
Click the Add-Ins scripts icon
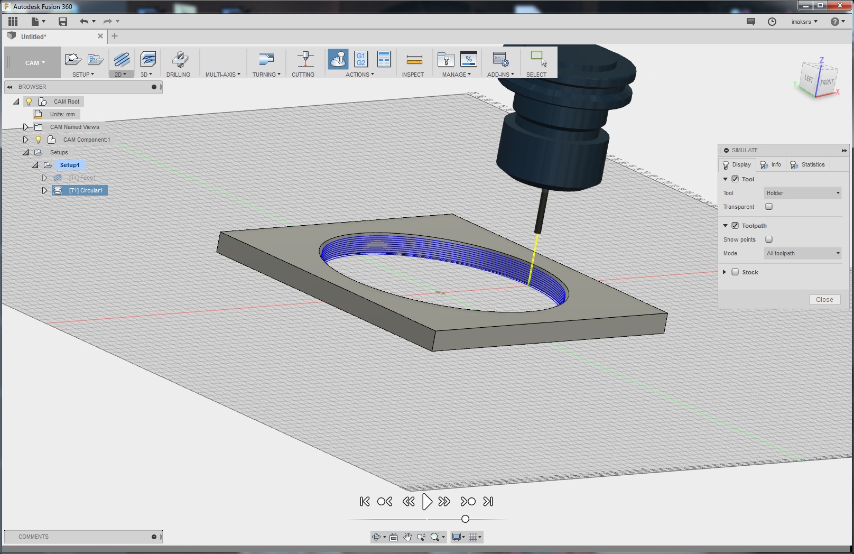coord(500,59)
